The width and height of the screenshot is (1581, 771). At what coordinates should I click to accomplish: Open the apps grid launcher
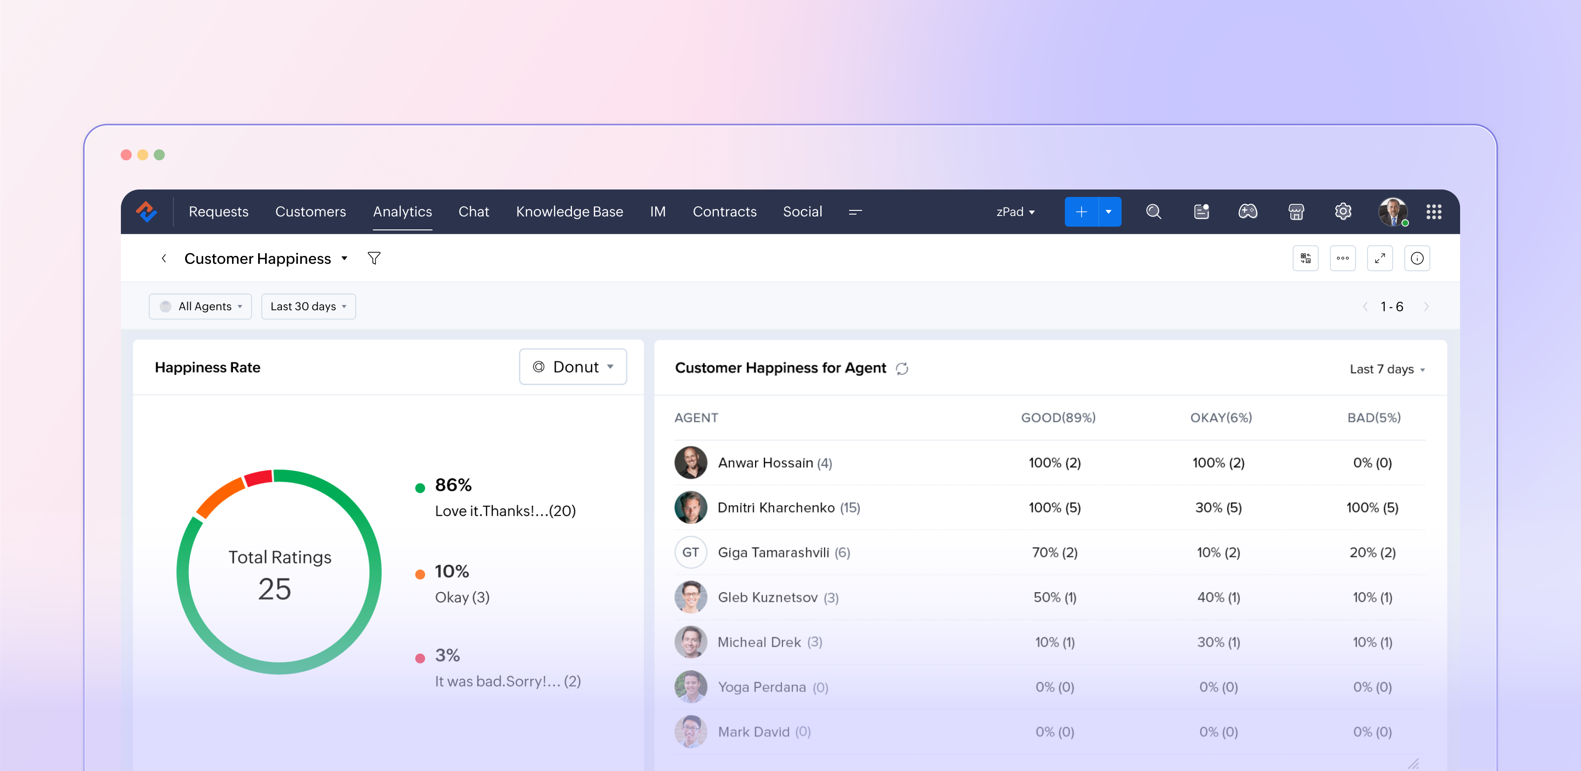point(1433,211)
